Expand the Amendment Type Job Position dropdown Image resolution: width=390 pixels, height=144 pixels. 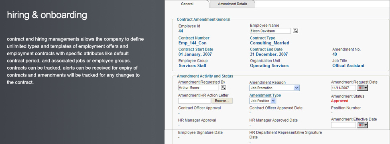pyautogui.click(x=263, y=101)
